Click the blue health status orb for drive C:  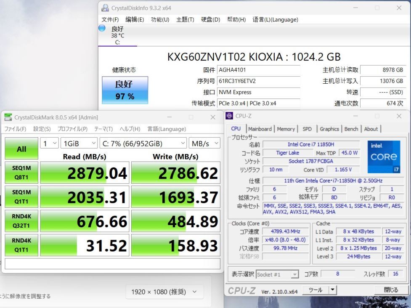pyautogui.click(x=102, y=28)
